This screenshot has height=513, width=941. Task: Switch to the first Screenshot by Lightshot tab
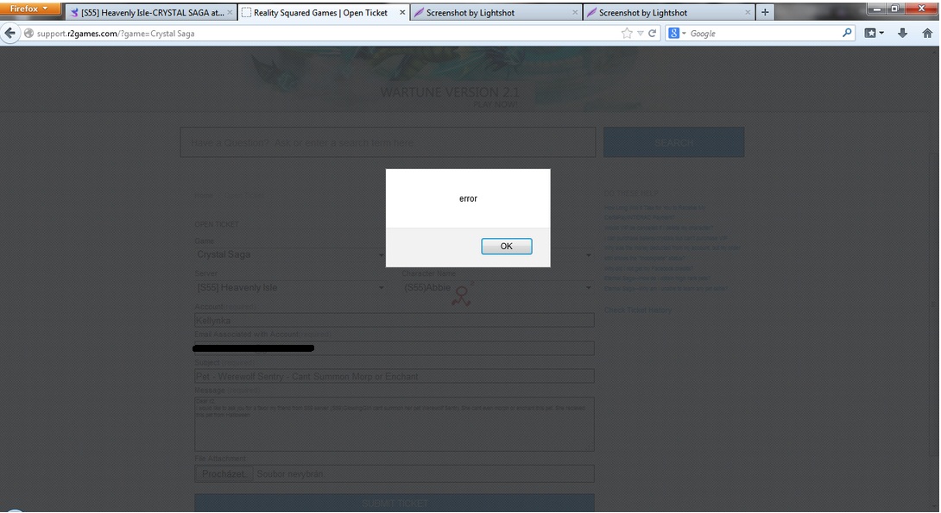pyautogui.click(x=488, y=13)
